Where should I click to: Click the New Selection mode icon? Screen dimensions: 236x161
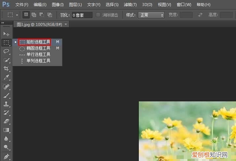pyautogui.click(x=26, y=15)
